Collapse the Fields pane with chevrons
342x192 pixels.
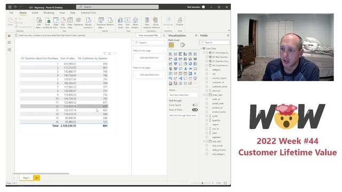[x=228, y=35]
